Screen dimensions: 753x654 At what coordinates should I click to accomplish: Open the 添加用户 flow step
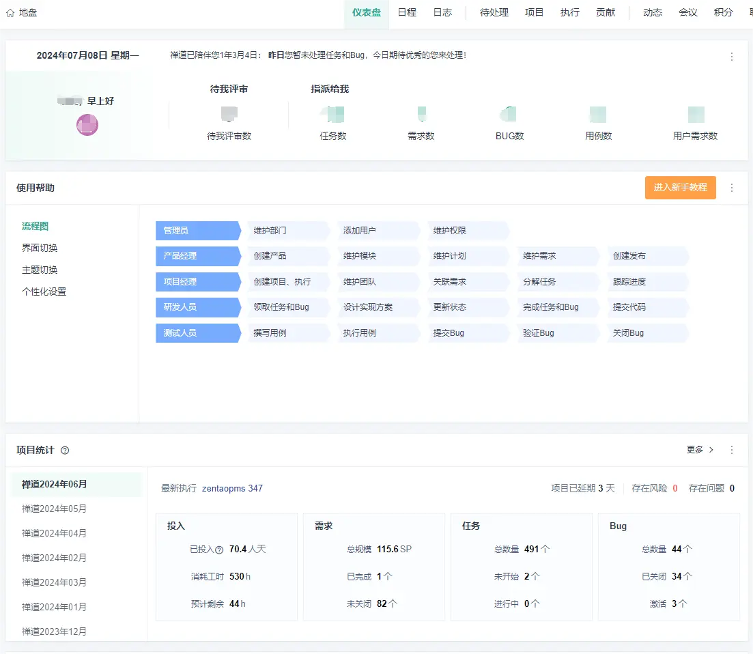pos(378,231)
